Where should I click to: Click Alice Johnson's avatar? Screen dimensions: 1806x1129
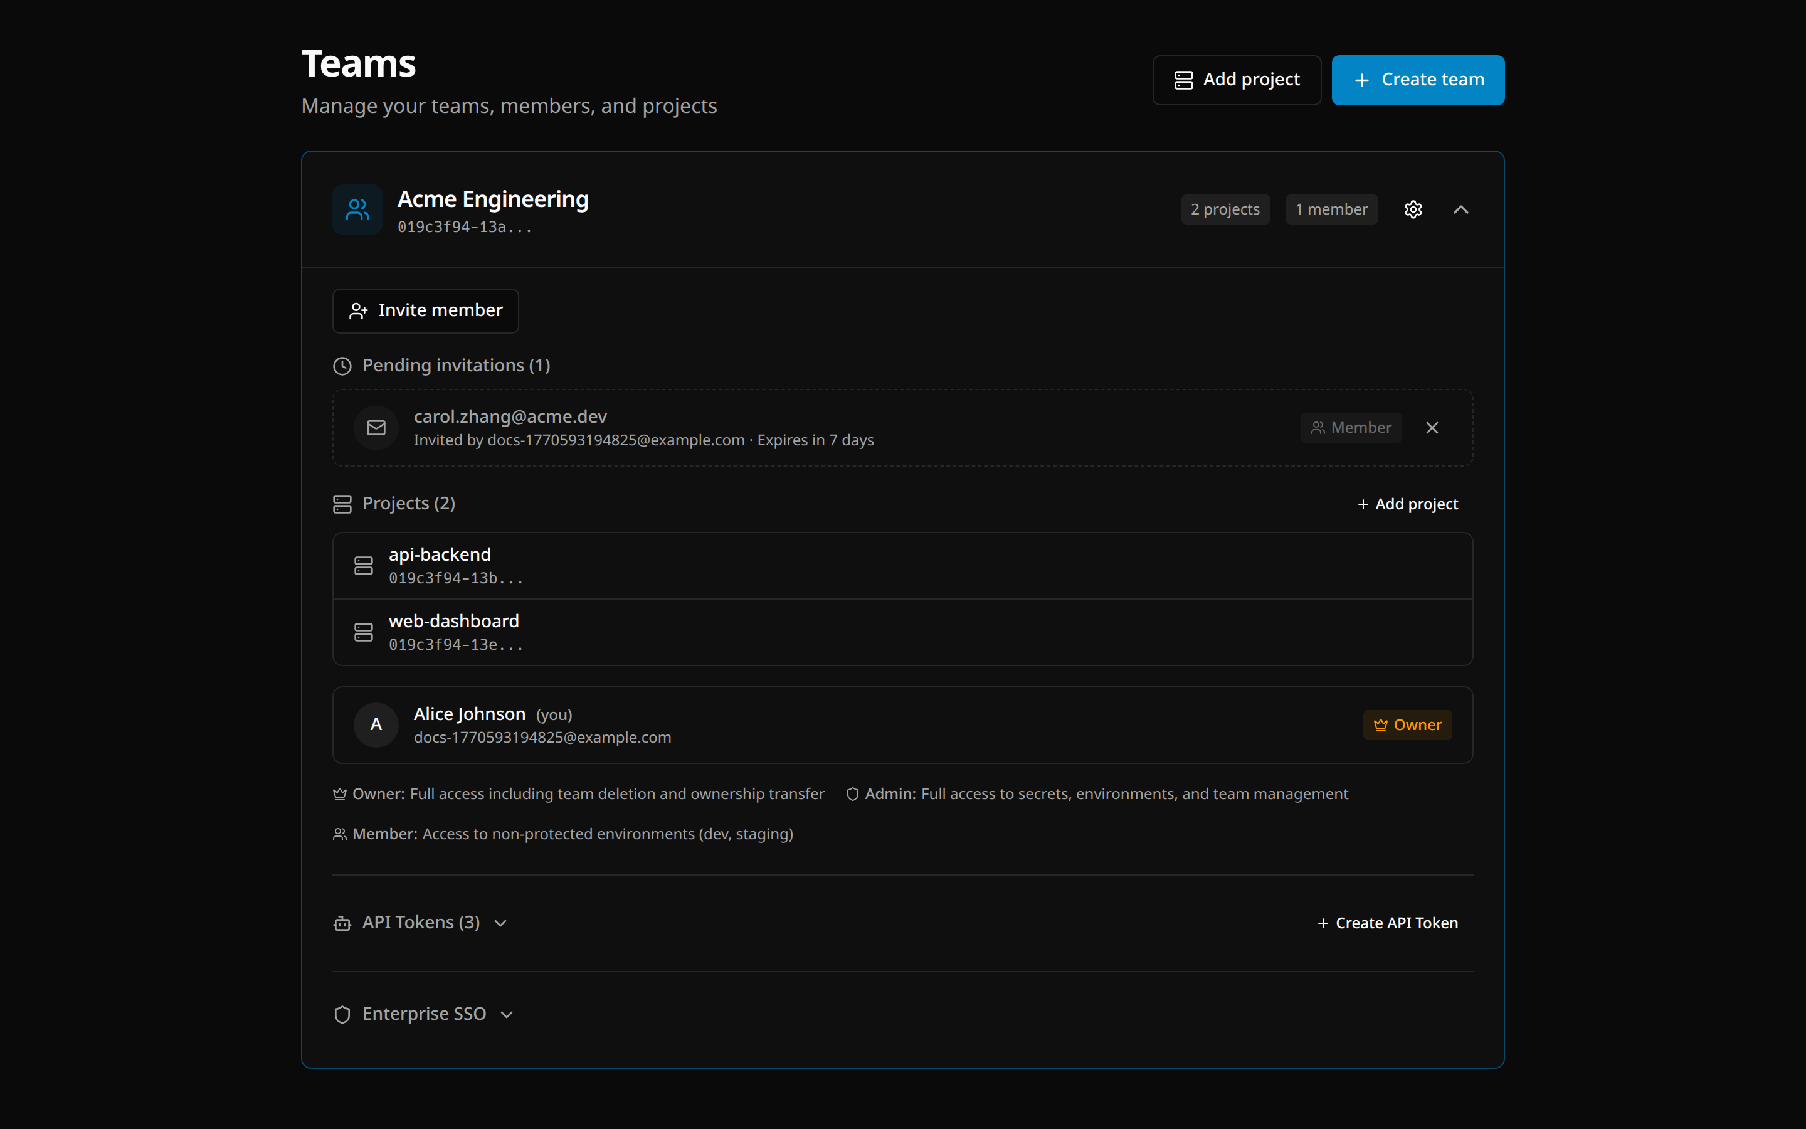click(x=376, y=724)
